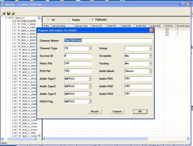
Task: Open the Process menu
Action: pyautogui.click(x=13, y=9)
